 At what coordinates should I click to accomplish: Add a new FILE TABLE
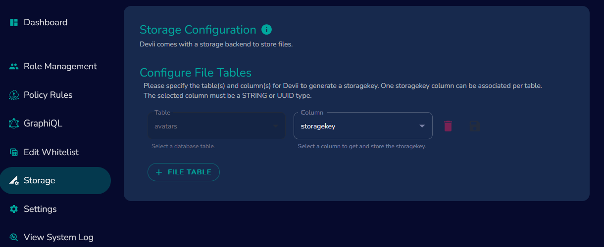coord(184,172)
